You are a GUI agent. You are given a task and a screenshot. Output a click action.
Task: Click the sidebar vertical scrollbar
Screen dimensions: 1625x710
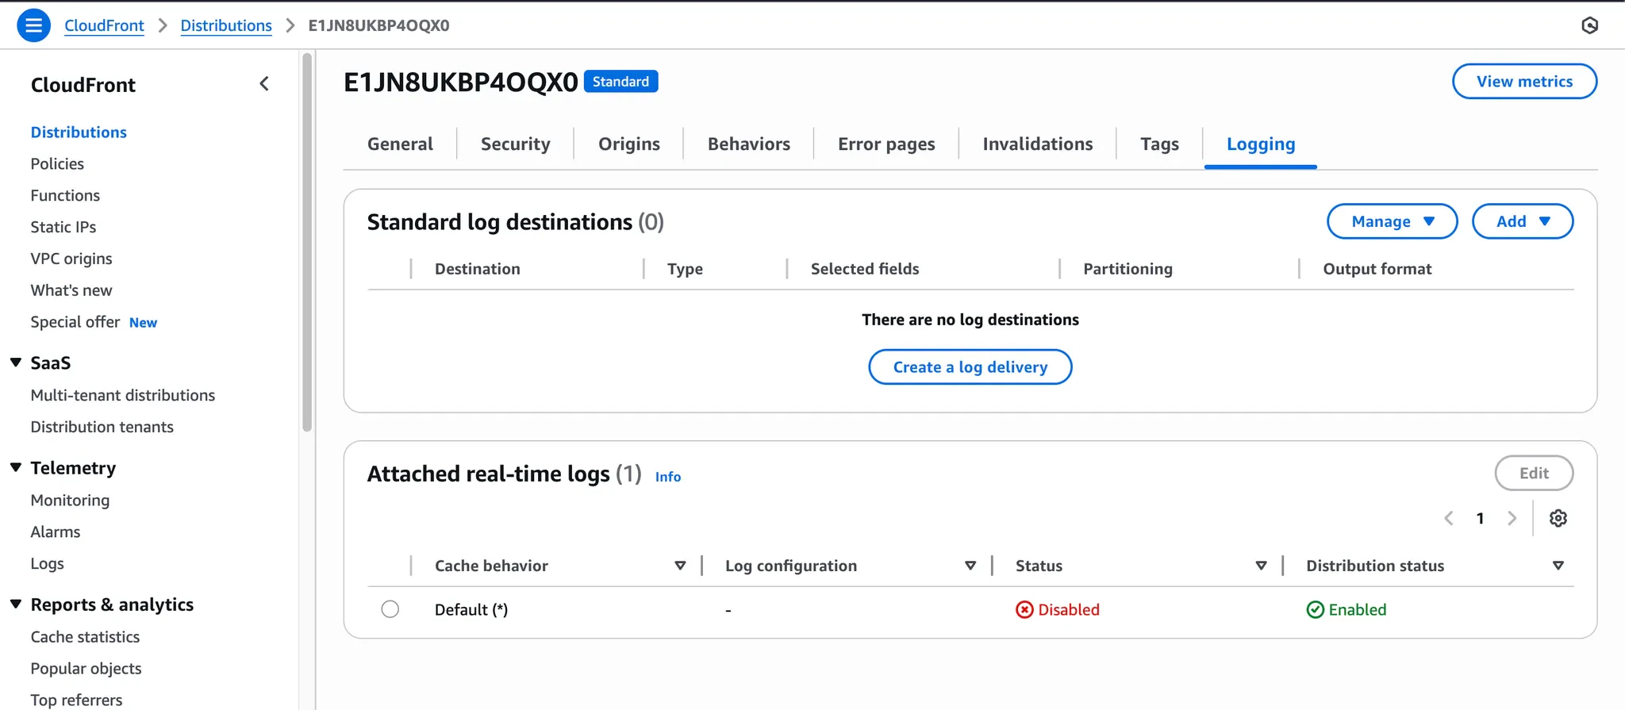click(x=307, y=242)
